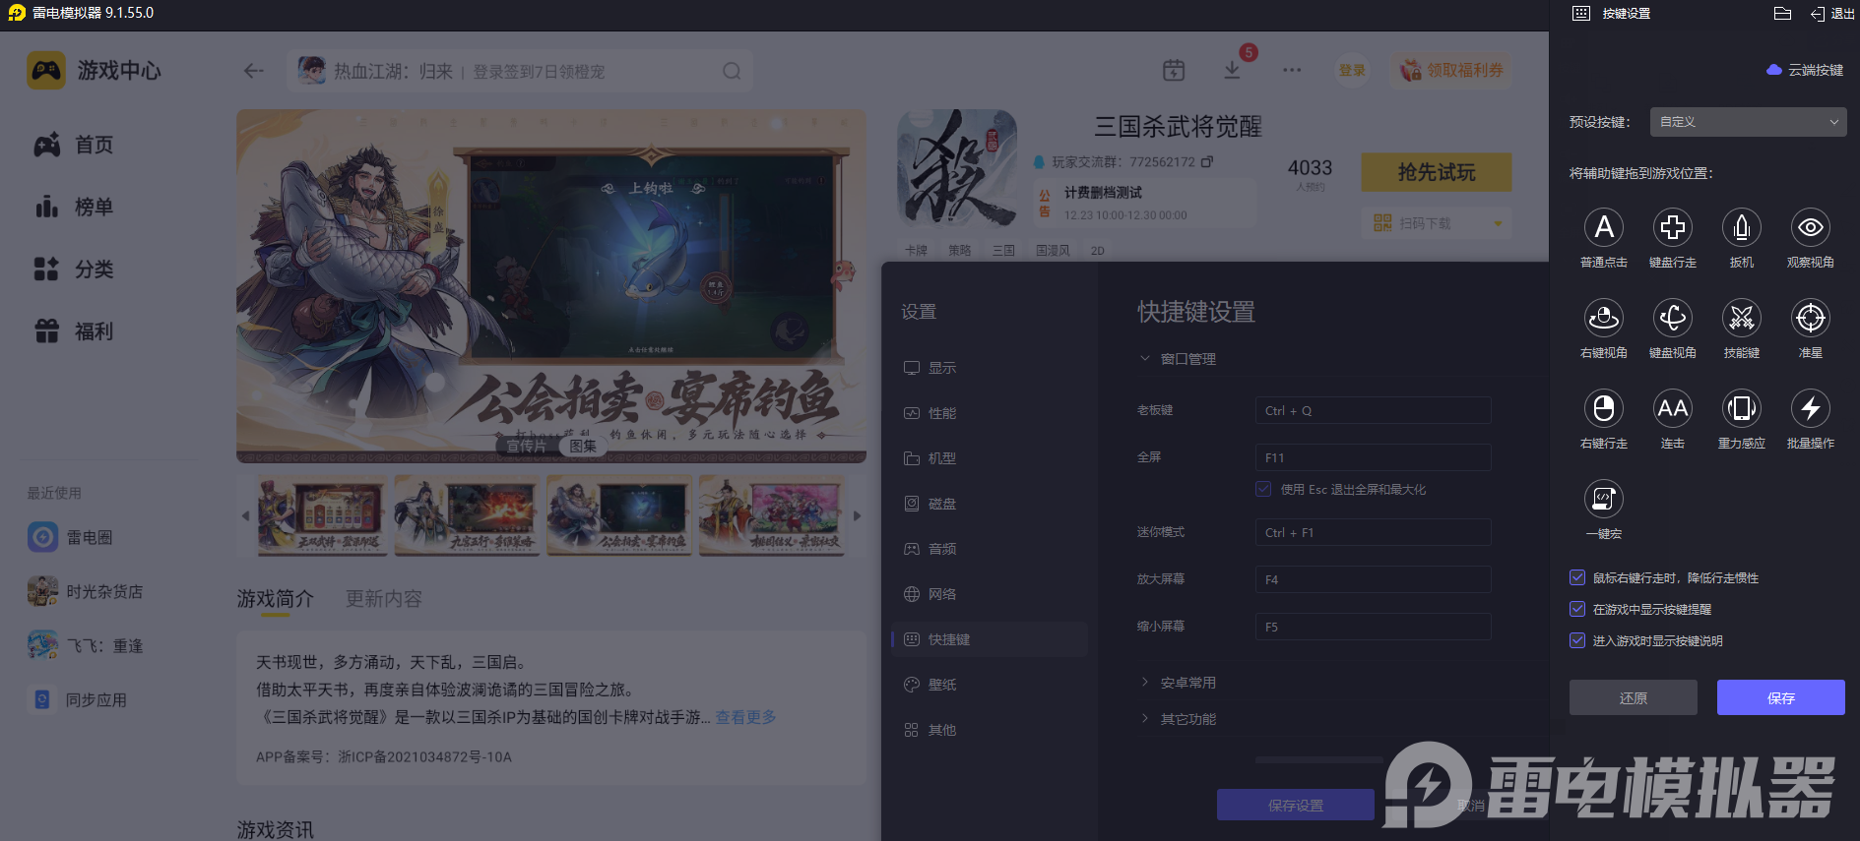
Task: Open 福利 benefits in sidebar
Action: click(75, 331)
